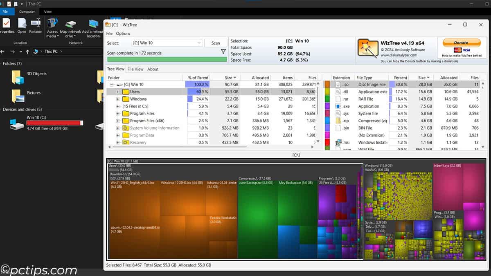Click the WizTree wand logo icon

(367, 47)
